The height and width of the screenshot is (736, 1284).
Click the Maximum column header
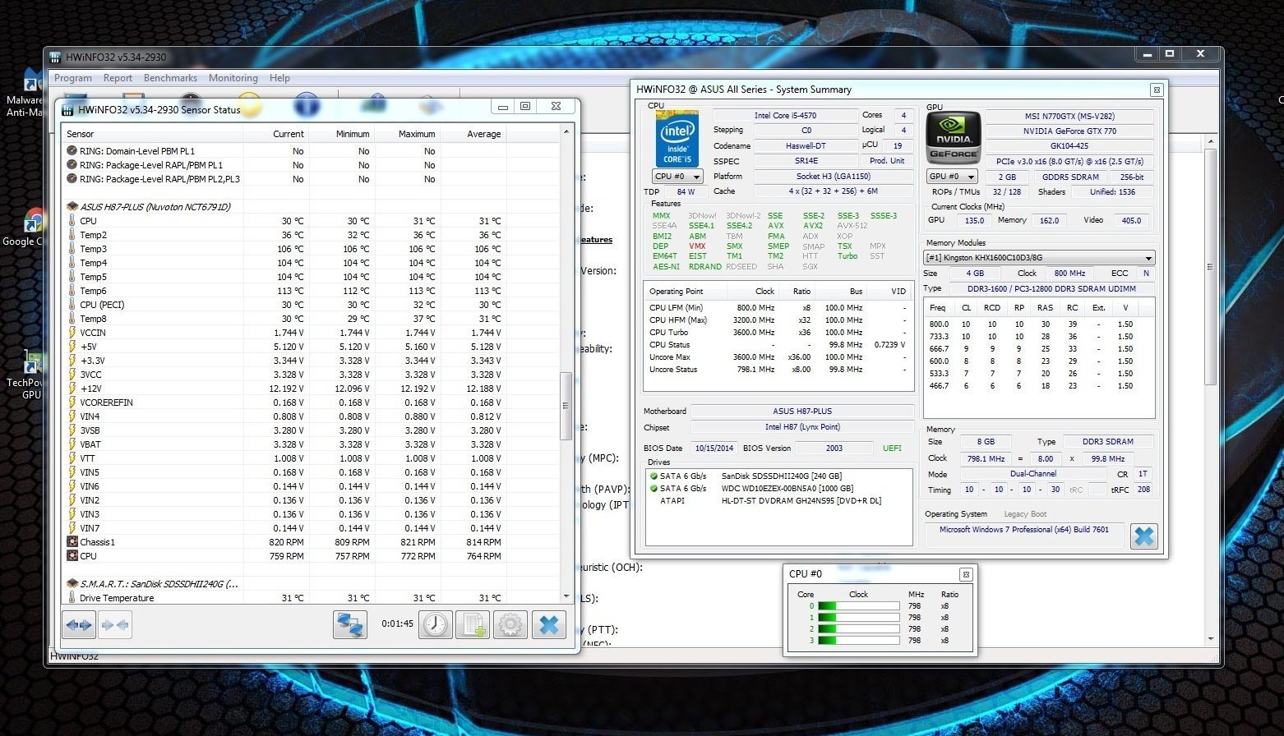coord(407,134)
